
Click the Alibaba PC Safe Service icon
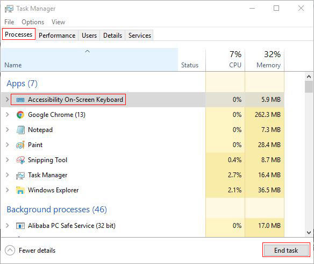point(20,226)
